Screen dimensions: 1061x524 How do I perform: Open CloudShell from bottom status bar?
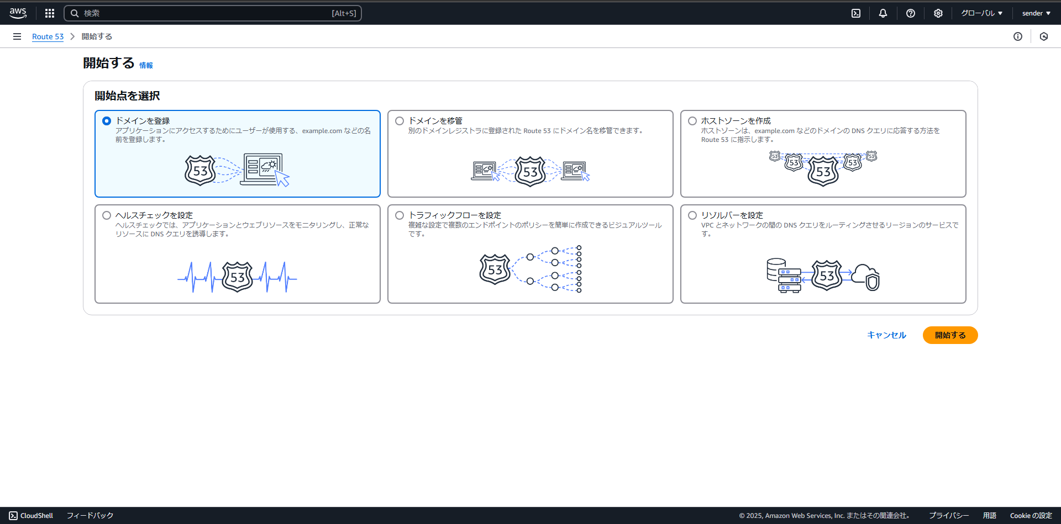pyautogui.click(x=31, y=515)
